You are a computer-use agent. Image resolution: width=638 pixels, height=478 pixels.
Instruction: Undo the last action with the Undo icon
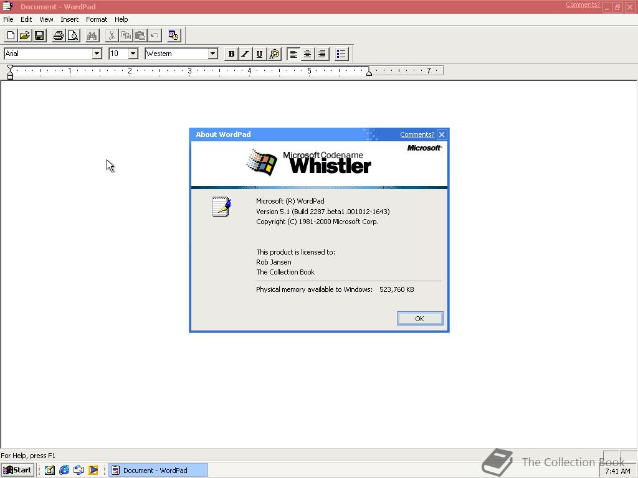155,35
